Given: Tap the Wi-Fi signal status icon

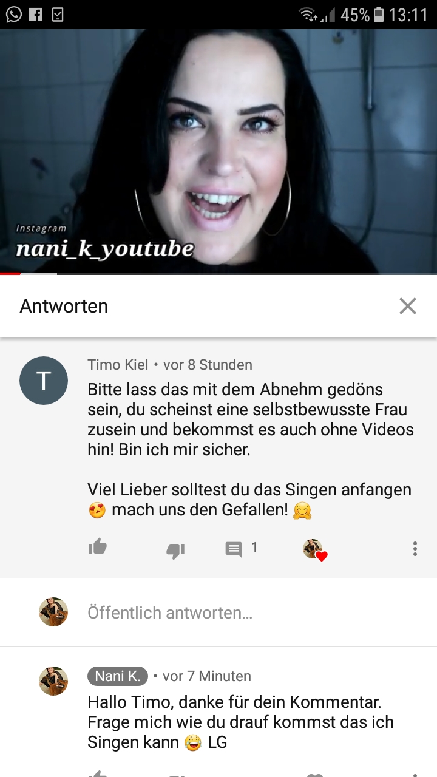Looking at the screenshot, I should coord(309,15).
